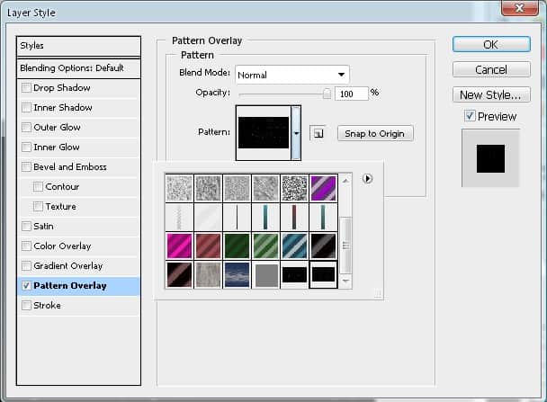Select the black-and-white speckled noise pattern
The width and height of the screenshot is (547, 402).
(x=294, y=186)
